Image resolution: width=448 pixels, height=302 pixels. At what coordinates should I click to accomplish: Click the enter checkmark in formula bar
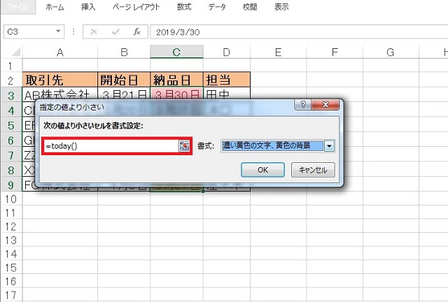coord(115,32)
